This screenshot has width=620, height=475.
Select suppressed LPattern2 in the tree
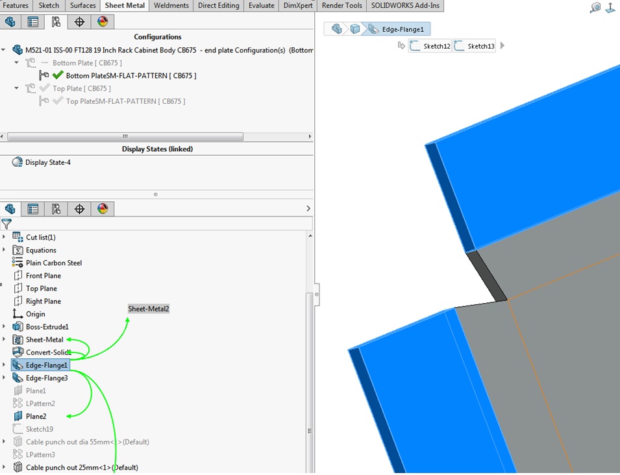click(40, 404)
